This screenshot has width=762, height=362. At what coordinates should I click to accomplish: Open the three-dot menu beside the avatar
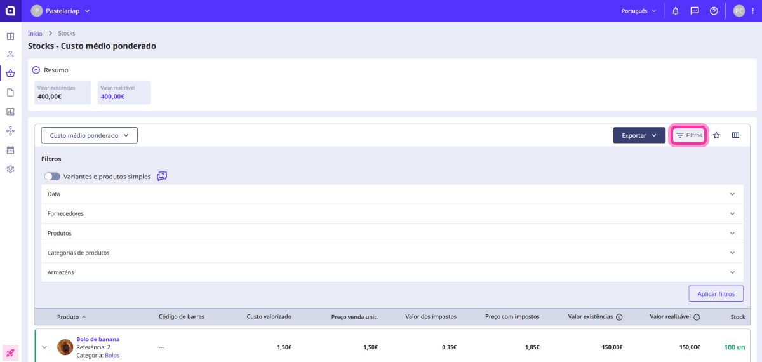click(752, 11)
